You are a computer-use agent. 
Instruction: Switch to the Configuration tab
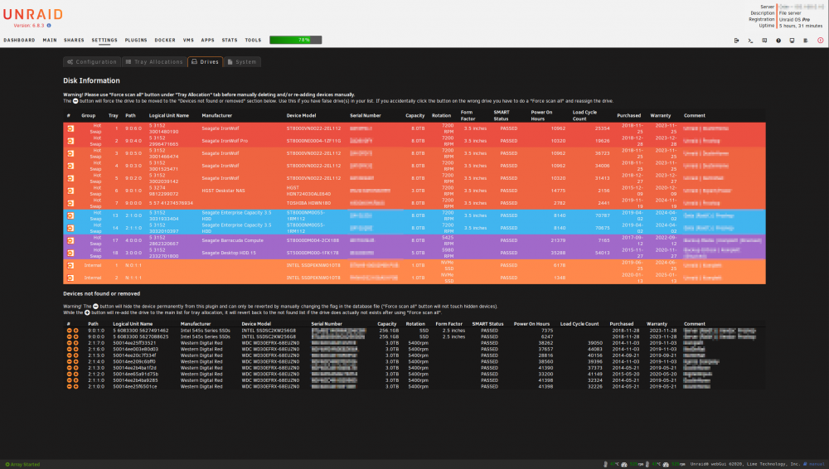92,62
